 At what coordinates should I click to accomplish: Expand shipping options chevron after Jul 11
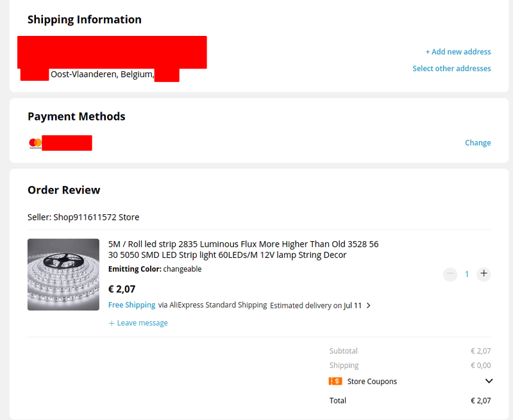(368, 306)
